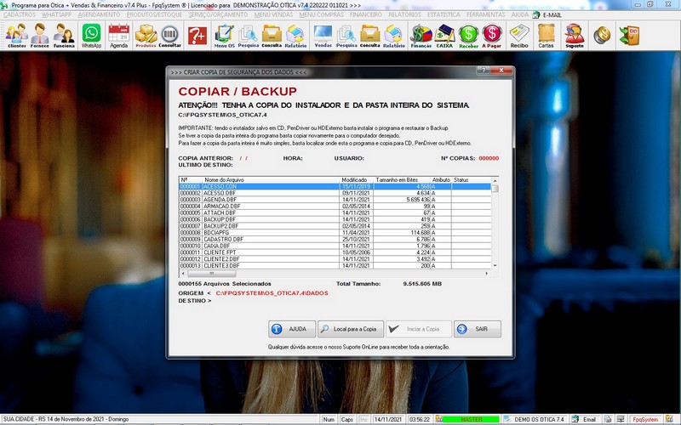The width and height of the screenshot is (681, 425).
Task: Select the AGENDA.DBF file row
Action: click(335, 200)
